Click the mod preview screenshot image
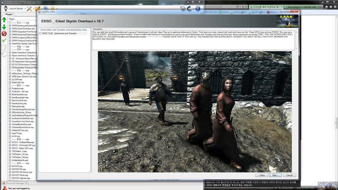The width and height of the screenshot is (338, 190). point(195,112)
